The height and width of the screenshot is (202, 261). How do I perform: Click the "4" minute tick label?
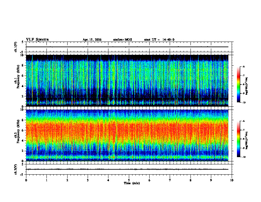108,180
